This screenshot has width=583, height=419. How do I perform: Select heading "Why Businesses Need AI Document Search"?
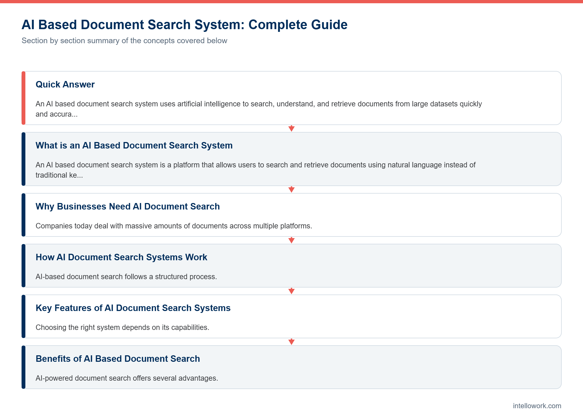click(x=128, y=207)
